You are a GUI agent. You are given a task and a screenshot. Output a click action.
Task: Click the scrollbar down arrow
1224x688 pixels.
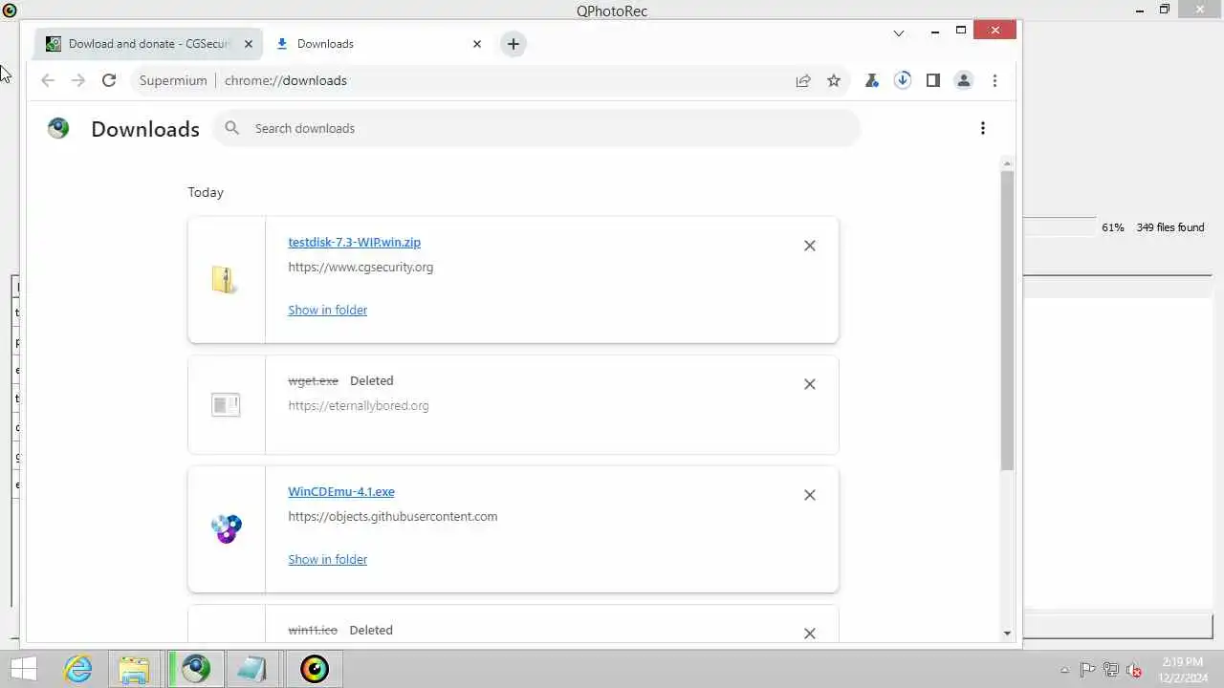(x=1007, y=633)
